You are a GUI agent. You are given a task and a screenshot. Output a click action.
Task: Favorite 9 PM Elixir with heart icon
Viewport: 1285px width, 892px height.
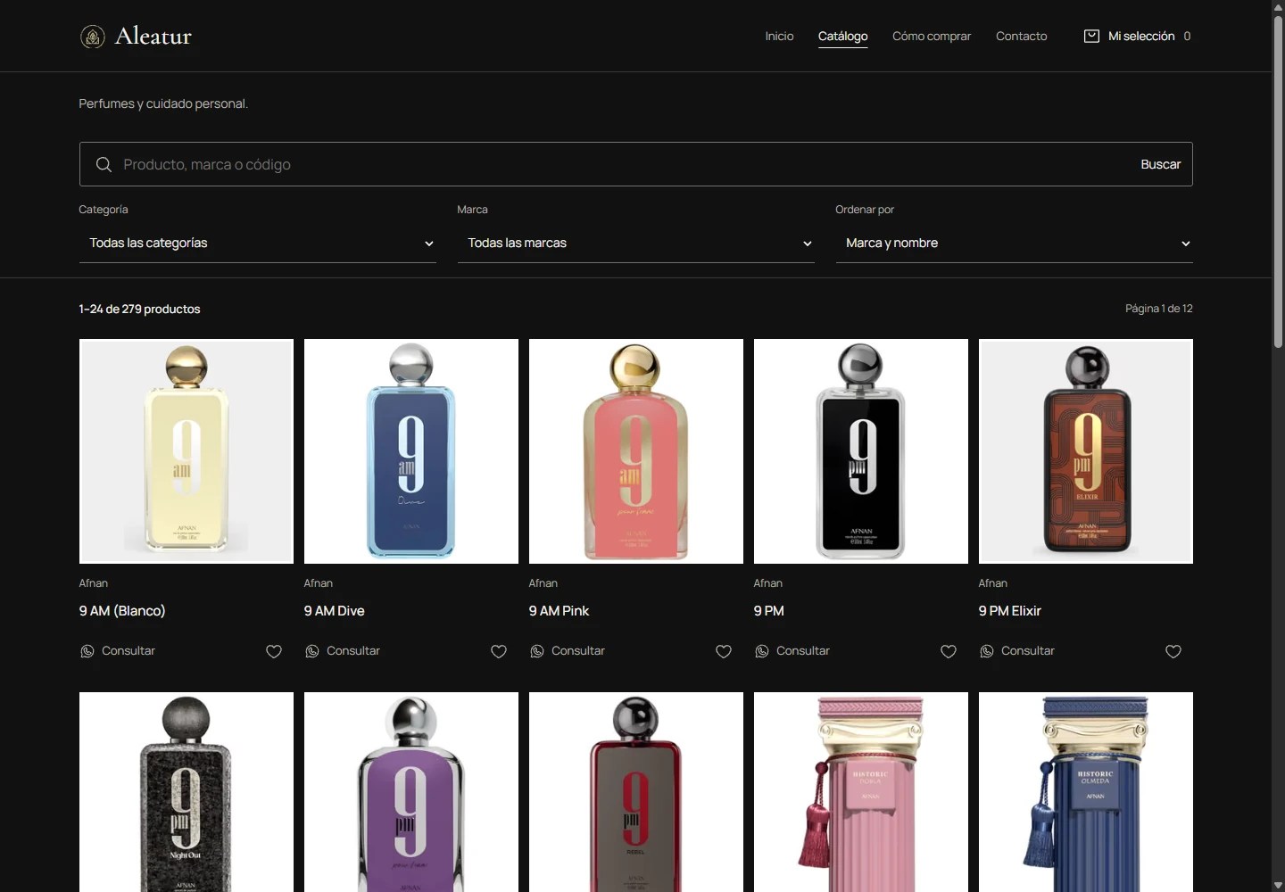coord(1173,651)
